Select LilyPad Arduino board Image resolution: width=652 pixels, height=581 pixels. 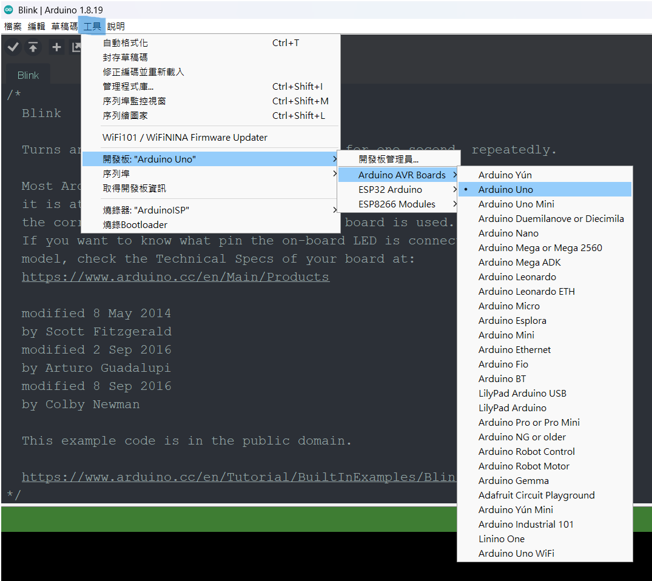point(545,408)
